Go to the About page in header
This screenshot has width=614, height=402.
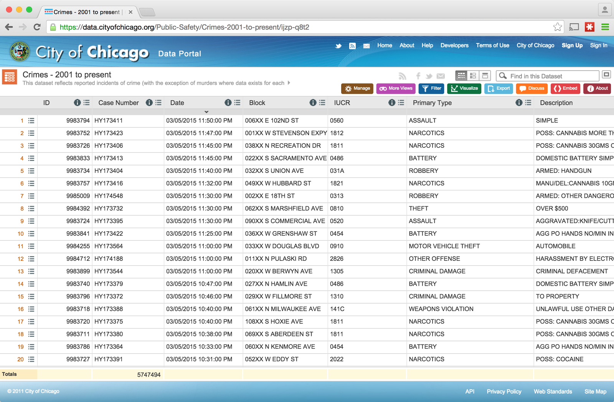click(x=407, y=45)
